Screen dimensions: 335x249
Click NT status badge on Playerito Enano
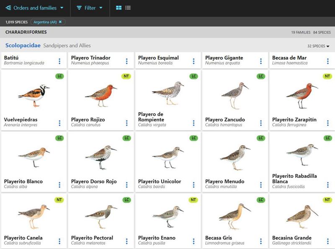pyautogui.click(x=193, y=200)
